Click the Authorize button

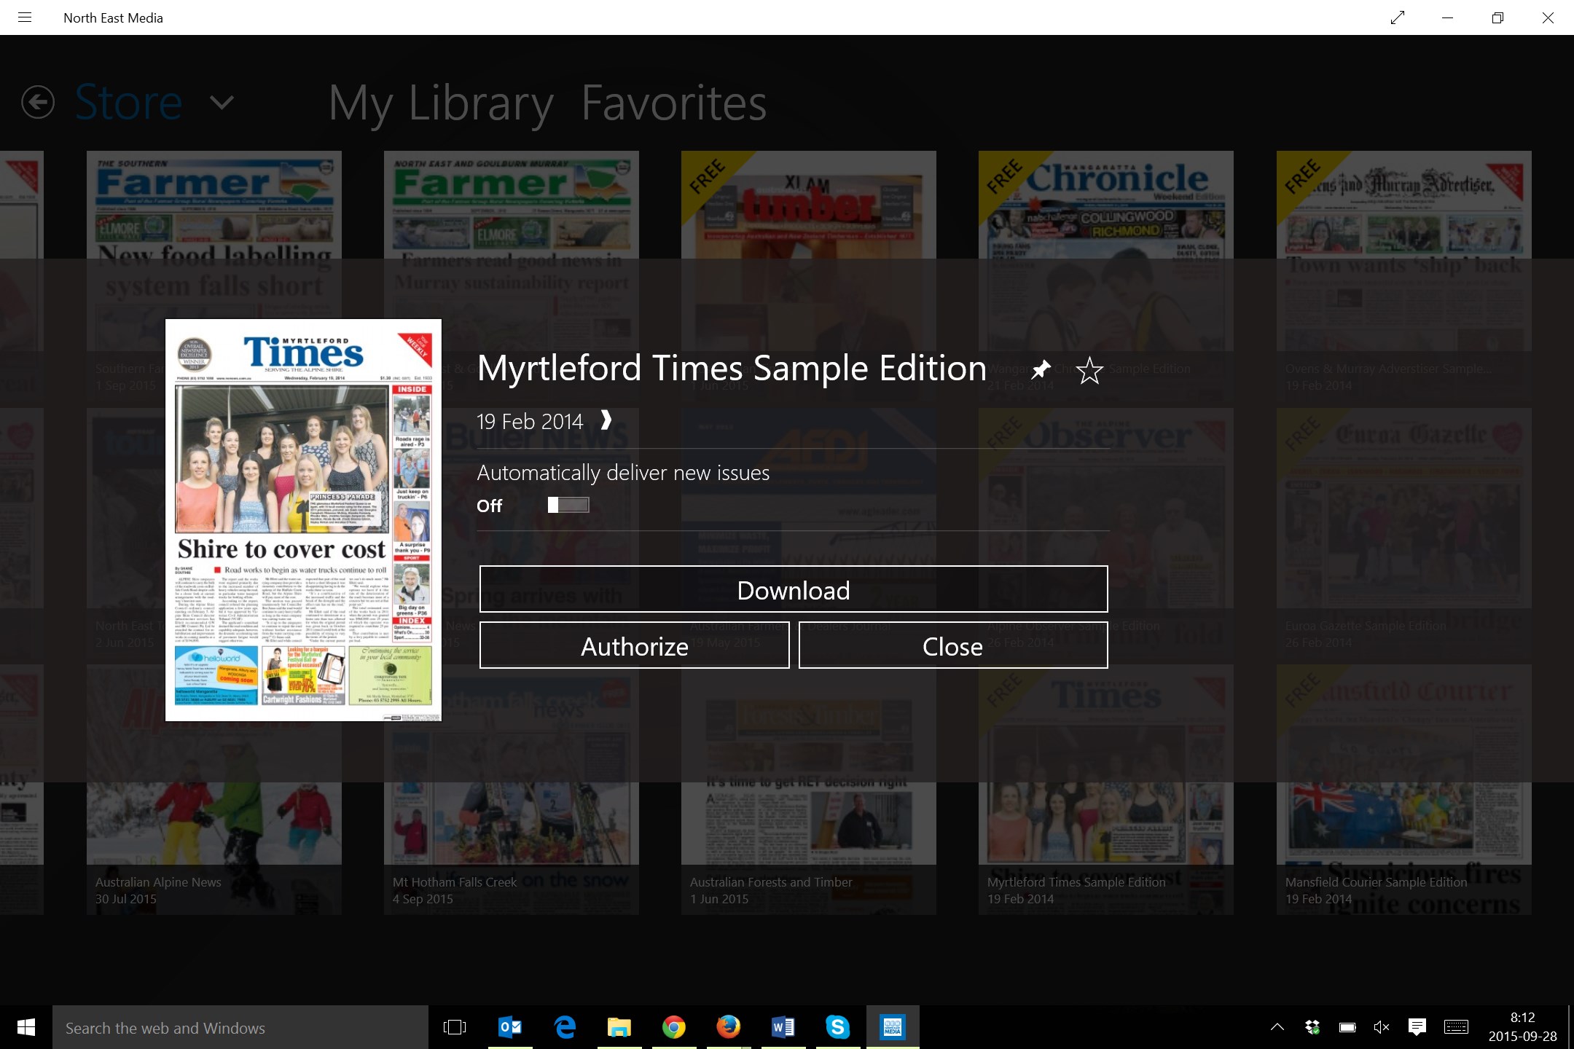[634, 645]
